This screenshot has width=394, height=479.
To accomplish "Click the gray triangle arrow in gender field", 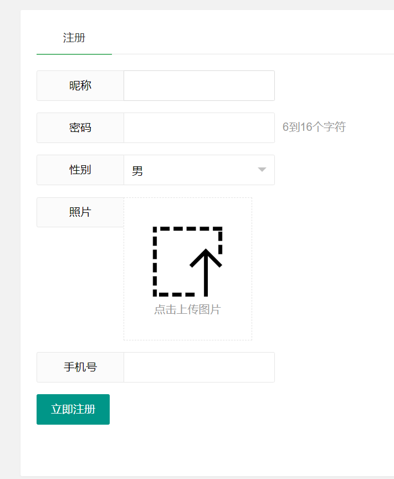I will [262, 170].
